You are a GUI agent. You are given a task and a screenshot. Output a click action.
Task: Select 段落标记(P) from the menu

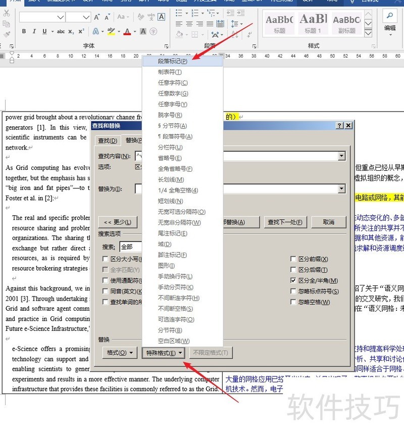coord(172,61)
